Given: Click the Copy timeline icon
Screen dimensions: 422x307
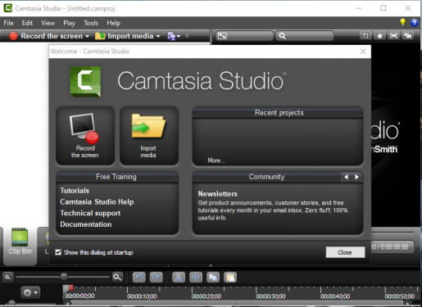Looking at the screenshot, I should [x=213, y=278].
